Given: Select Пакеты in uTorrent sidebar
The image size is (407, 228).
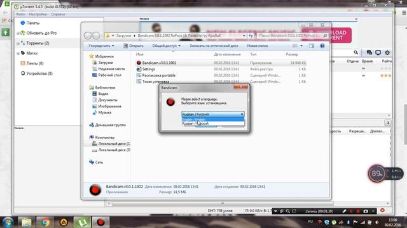Looking at the screenshot, I should (x=32, y=23).
